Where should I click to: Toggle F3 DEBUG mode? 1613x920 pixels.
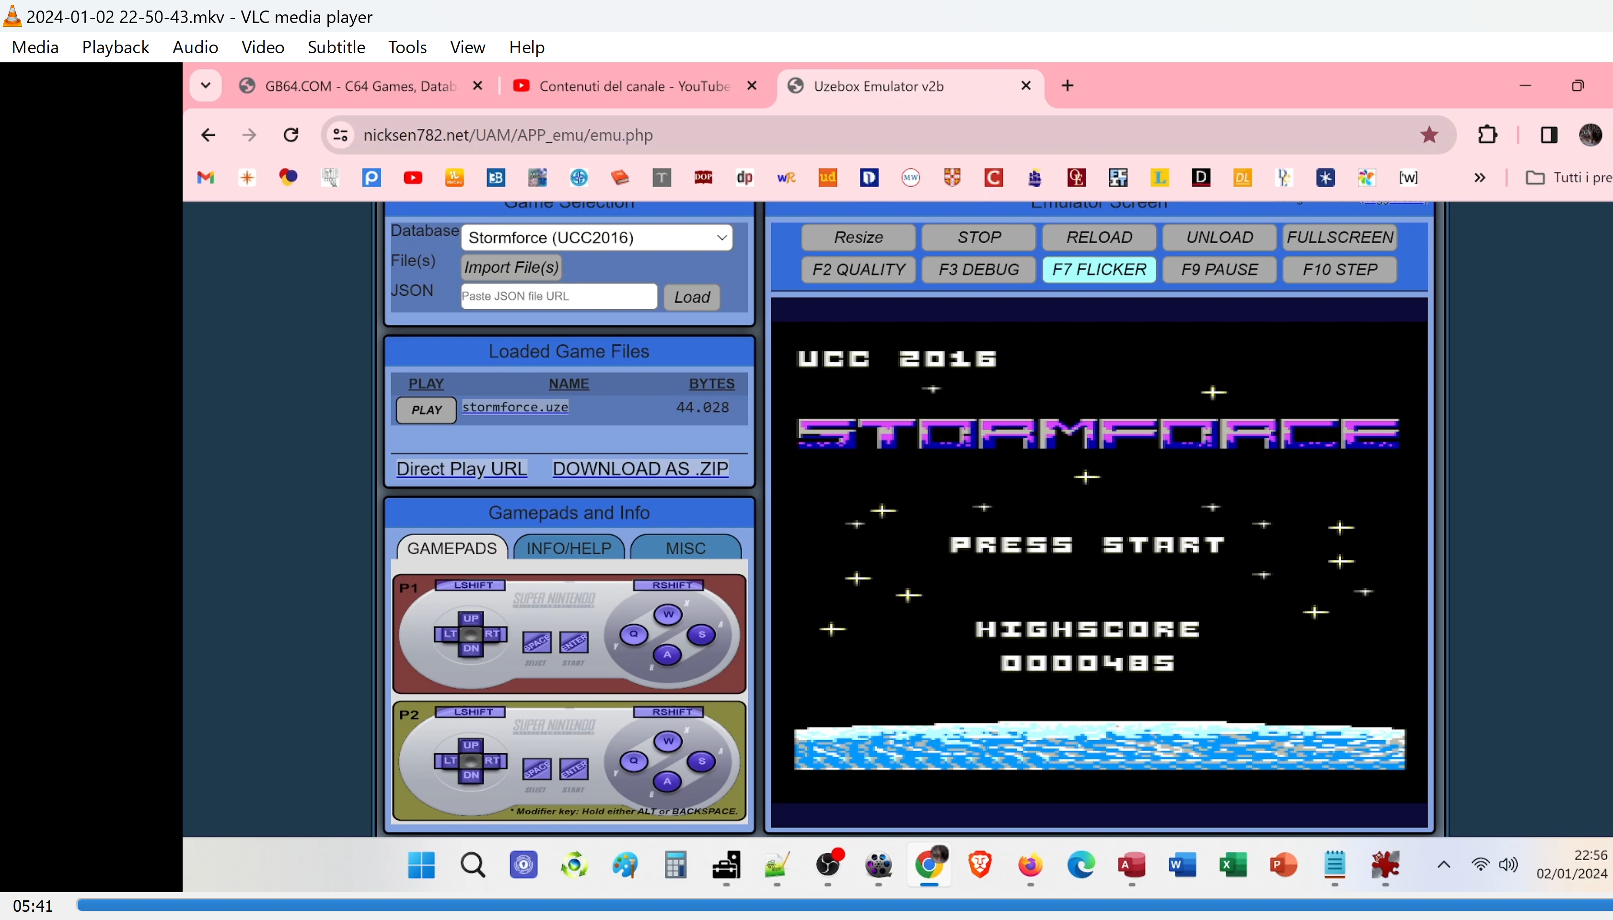point(979,270)
